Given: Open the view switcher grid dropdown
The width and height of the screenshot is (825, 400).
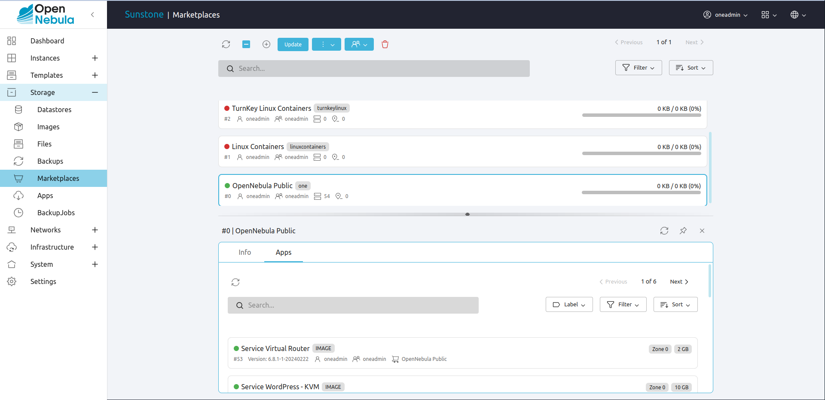Looking at the screenshot, I should tap(769, 15).
